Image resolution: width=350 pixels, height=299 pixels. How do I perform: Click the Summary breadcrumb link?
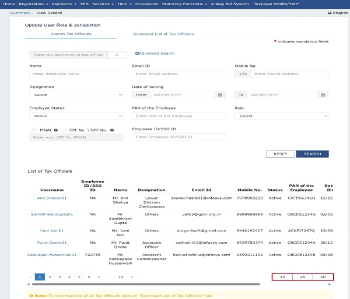click(x=20, y=13)
